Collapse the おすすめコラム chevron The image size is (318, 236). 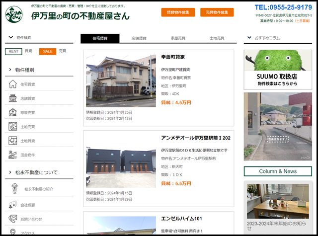(x=249, y=37)
